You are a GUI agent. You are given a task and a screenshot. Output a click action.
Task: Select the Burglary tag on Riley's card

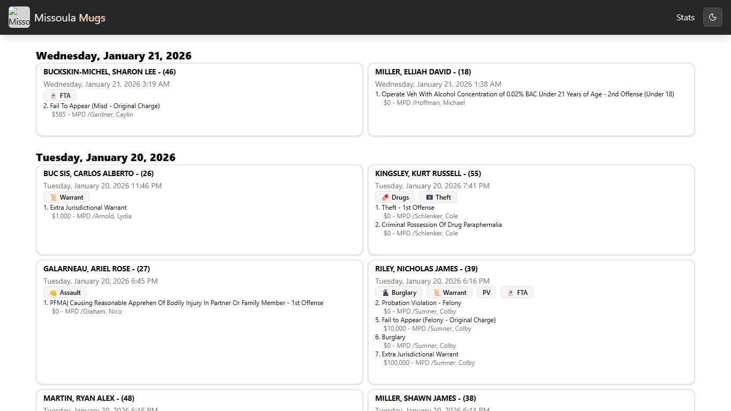[399, 293]
